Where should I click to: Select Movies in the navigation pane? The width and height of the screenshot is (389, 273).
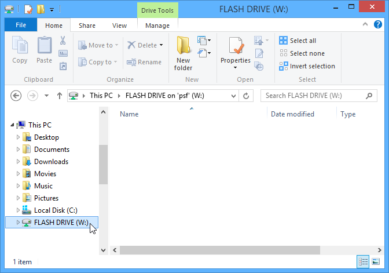pos(45,174)
